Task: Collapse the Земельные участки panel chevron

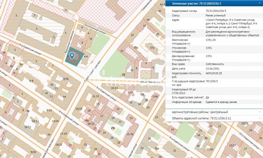Action: point(260,3)
